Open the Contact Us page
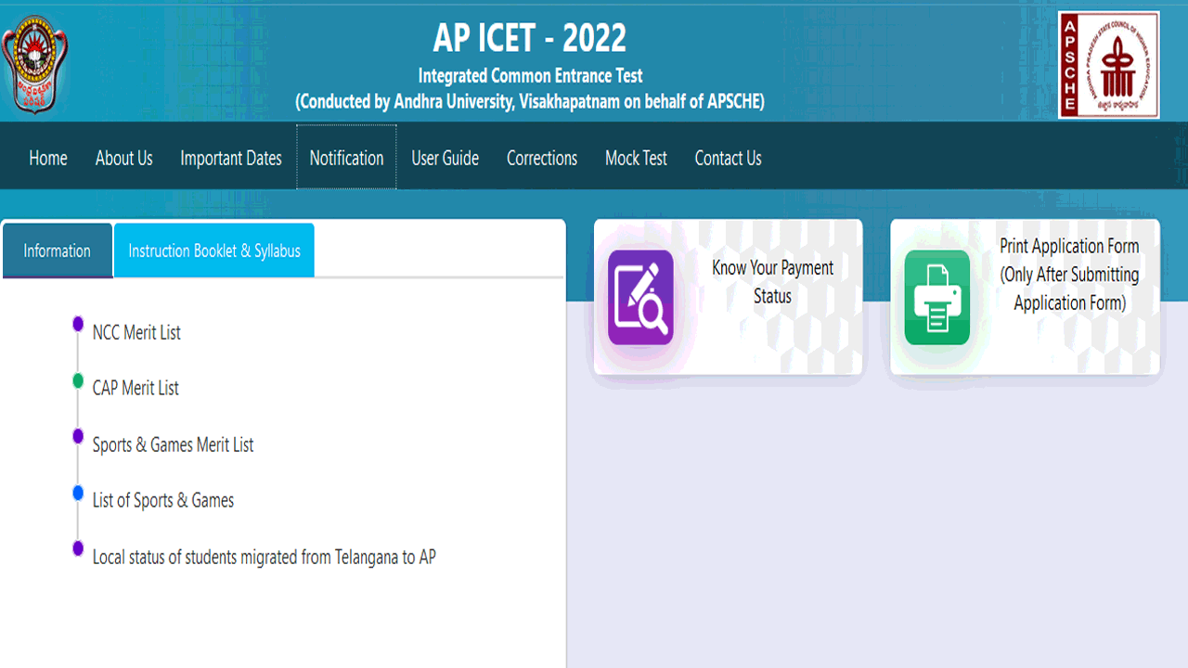The image size is (1188, 668). click(x=729, y=158)
